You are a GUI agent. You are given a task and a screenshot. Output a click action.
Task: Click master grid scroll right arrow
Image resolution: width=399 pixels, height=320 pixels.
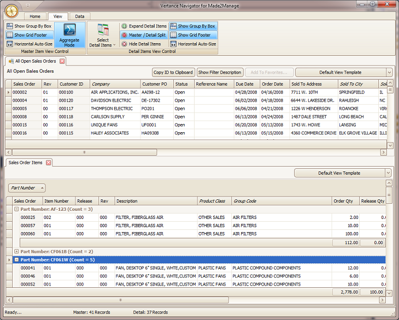pyautogui.click(x=383, y=152)
